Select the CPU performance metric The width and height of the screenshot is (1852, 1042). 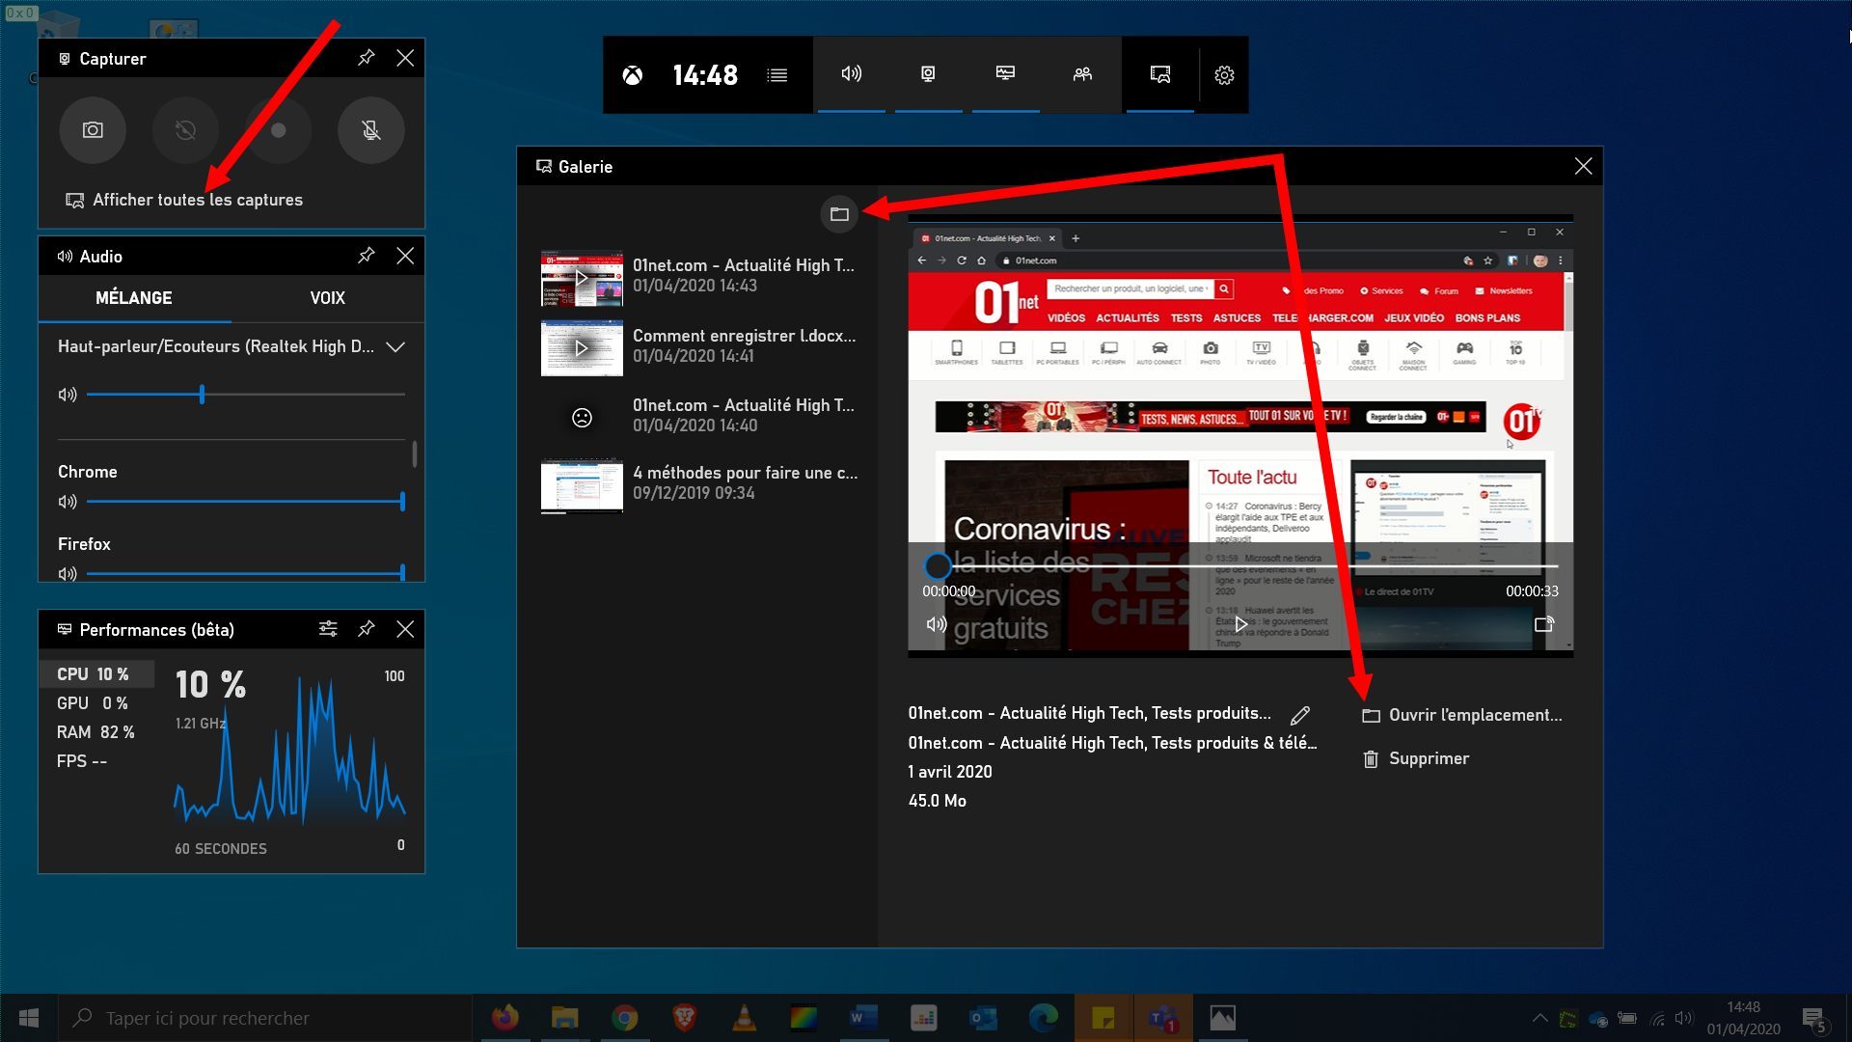tap(96, 674)
